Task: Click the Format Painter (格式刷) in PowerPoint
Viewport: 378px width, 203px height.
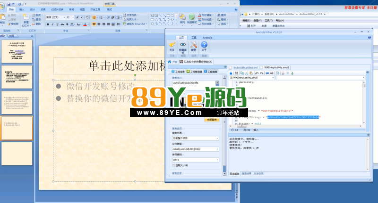Action: (13, 24)
